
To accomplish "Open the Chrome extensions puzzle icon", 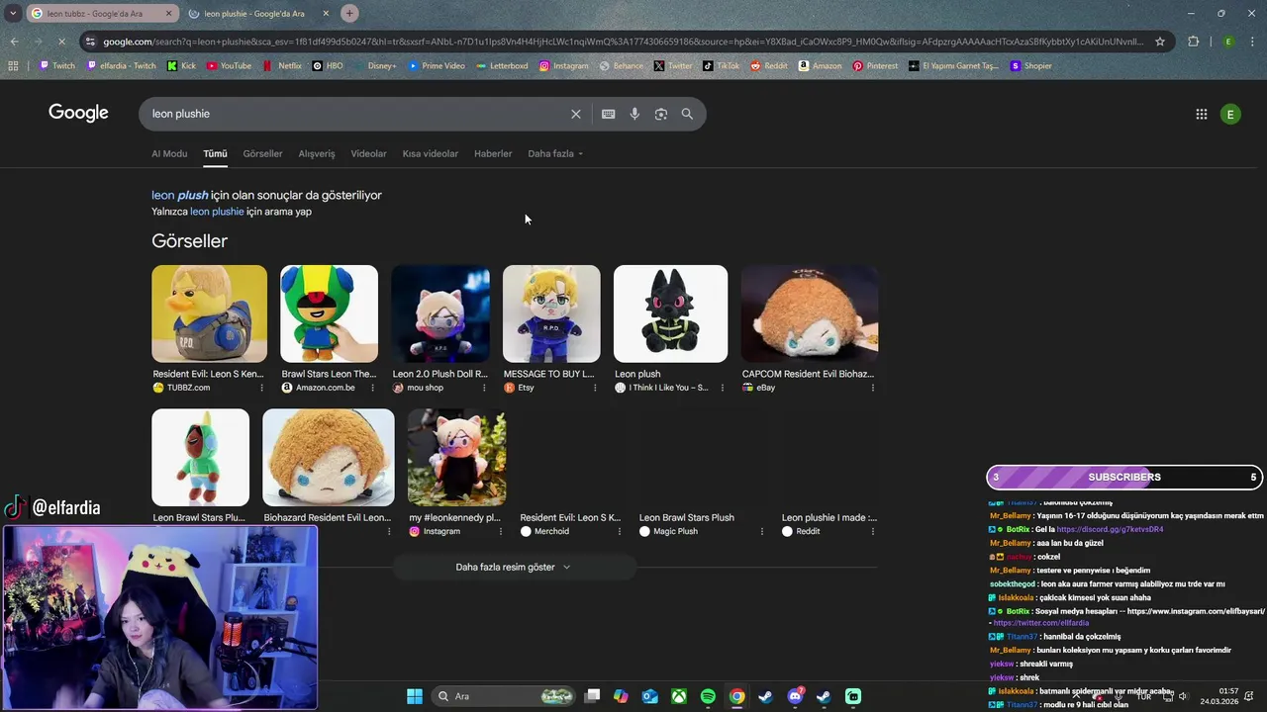I will click(x=1193, y=42).
